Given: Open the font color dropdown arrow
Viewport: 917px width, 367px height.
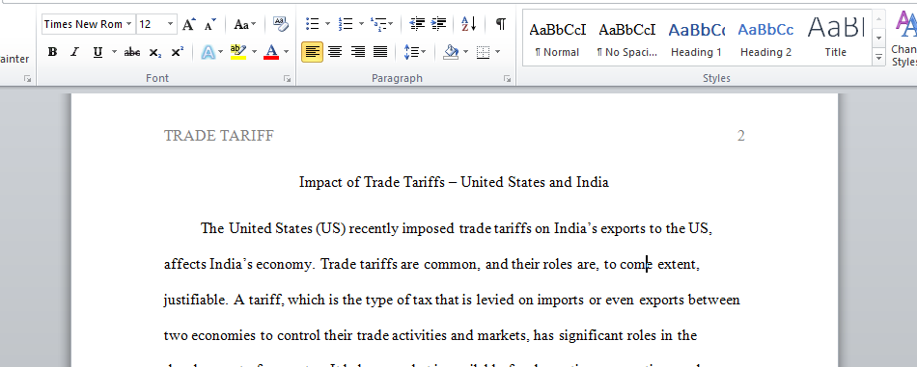Looking at the screenshot, I should click(x=287, y=52).
